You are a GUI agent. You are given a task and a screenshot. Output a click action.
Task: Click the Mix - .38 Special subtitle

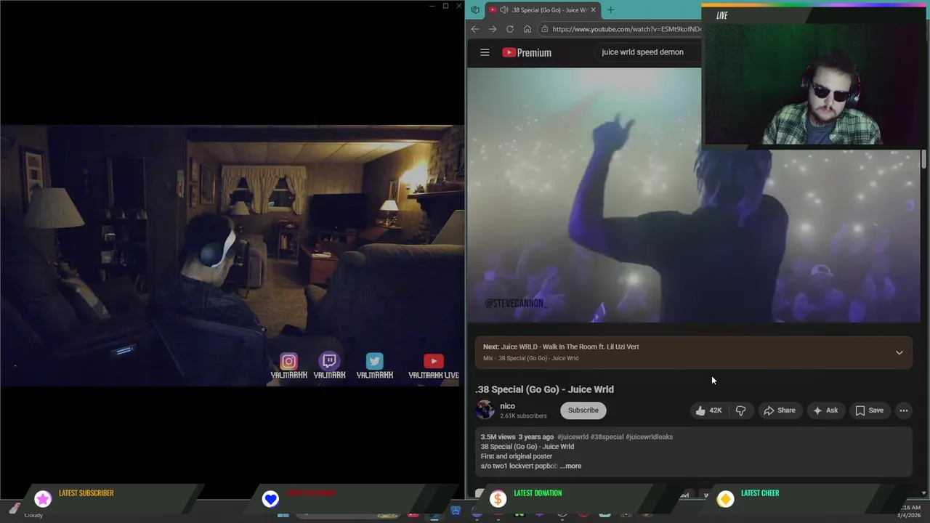click(531, 358)
